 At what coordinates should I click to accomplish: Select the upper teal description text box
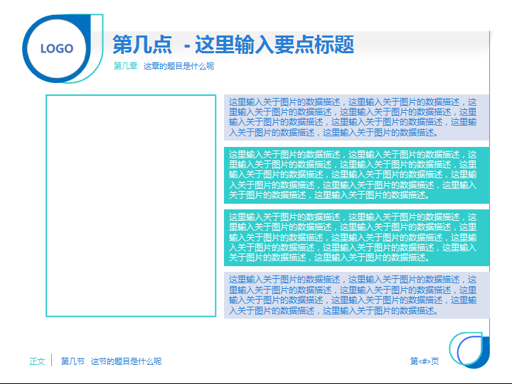tap(356, 175)
